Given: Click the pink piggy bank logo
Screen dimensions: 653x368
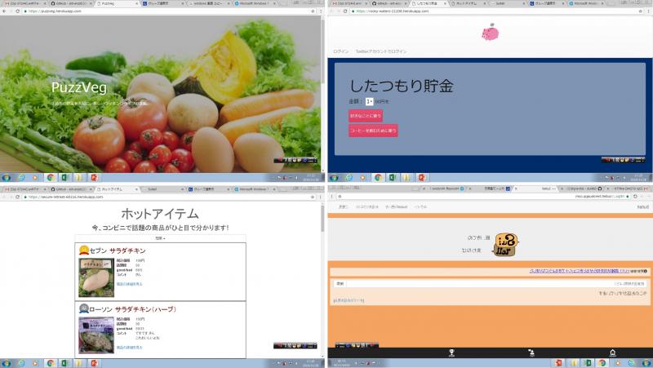Looking at the screenshot, I should point(491,33).
